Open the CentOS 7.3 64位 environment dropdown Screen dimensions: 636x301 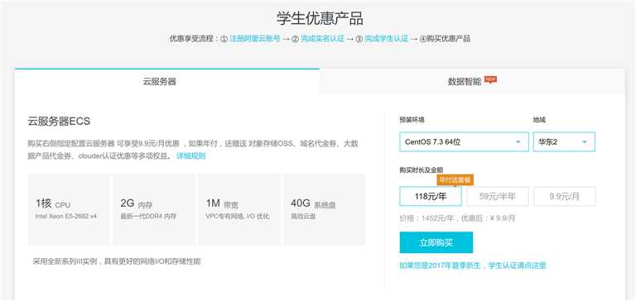click(464, 141)
